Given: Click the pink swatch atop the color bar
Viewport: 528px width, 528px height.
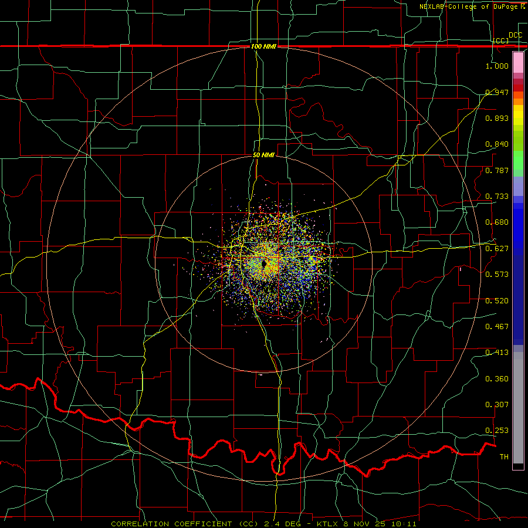Looking at the screenshot, I should pyautogui.click(x=518, y=62).
